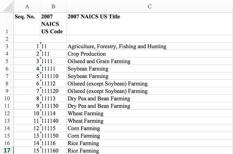Select the "Oilseed and Grain Farming" cell
The width and height of the screenshot is (233, 154).
(99, 61)
